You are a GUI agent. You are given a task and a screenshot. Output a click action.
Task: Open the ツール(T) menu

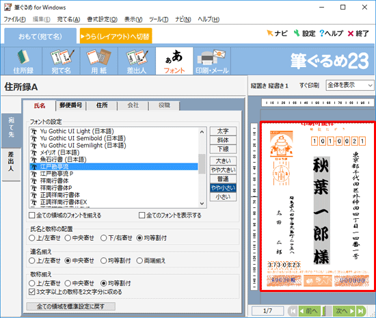click(x=159, y=19)
